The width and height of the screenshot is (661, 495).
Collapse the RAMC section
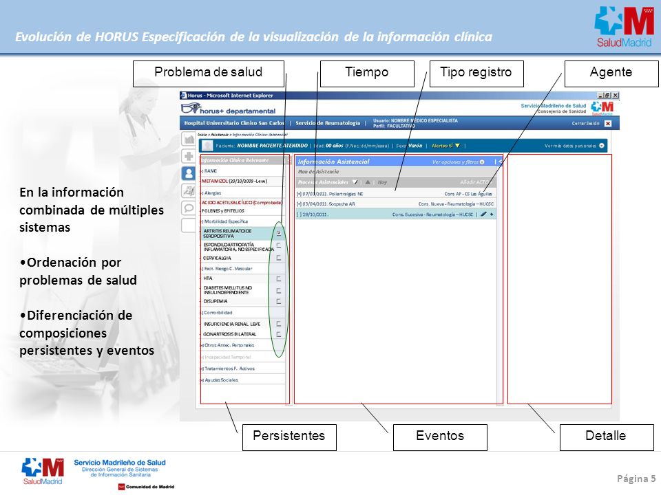pos(202,171)
